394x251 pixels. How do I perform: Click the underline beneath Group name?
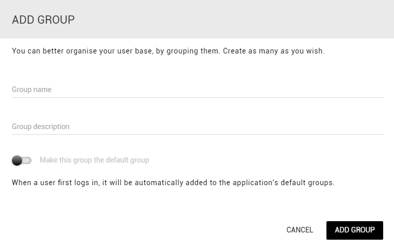197,97
